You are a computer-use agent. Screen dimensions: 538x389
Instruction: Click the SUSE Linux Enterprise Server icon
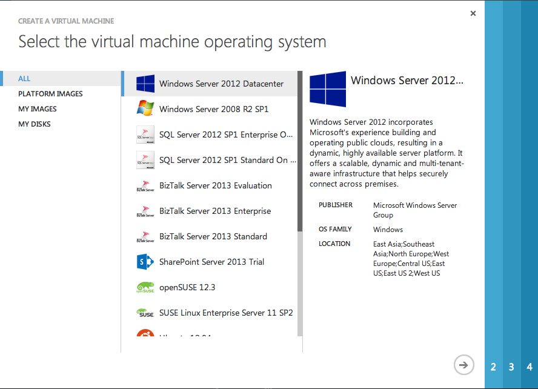[x=145, y=313]
